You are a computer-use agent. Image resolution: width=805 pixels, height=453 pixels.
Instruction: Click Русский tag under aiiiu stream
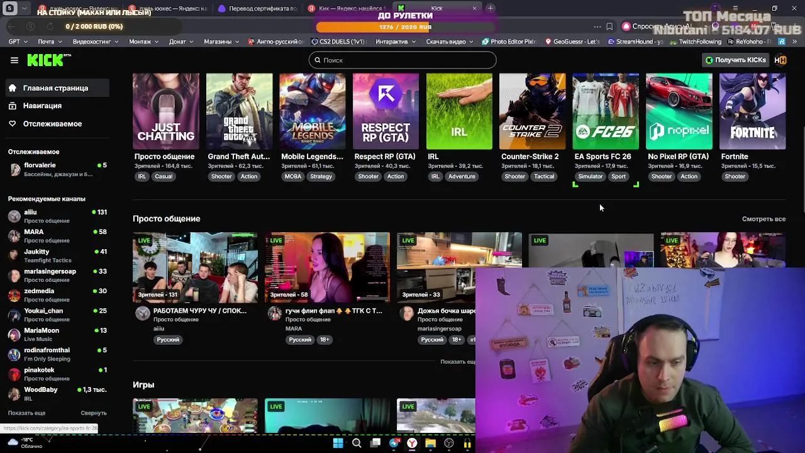[x=168, y=340]
